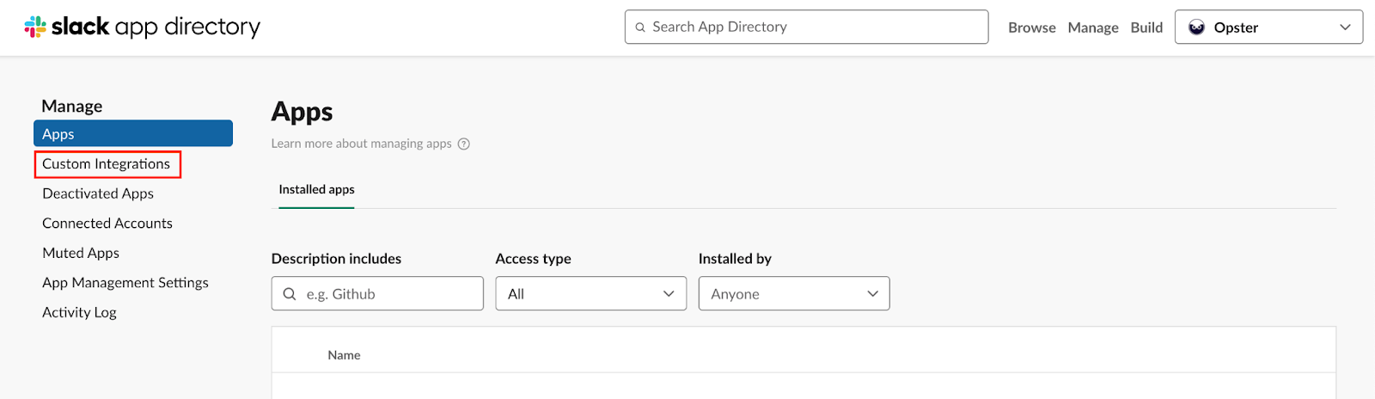Focus the Search App Directory field
The width and height of the screenshot is (1375, 399).
[x=806, y=27]
